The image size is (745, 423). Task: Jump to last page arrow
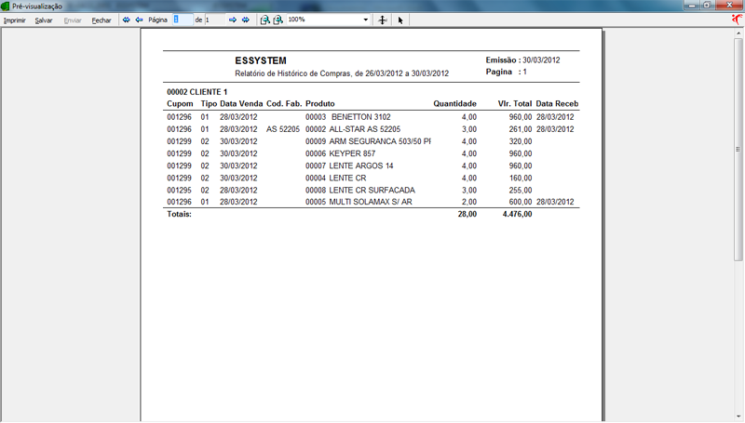tap(246, 20)
